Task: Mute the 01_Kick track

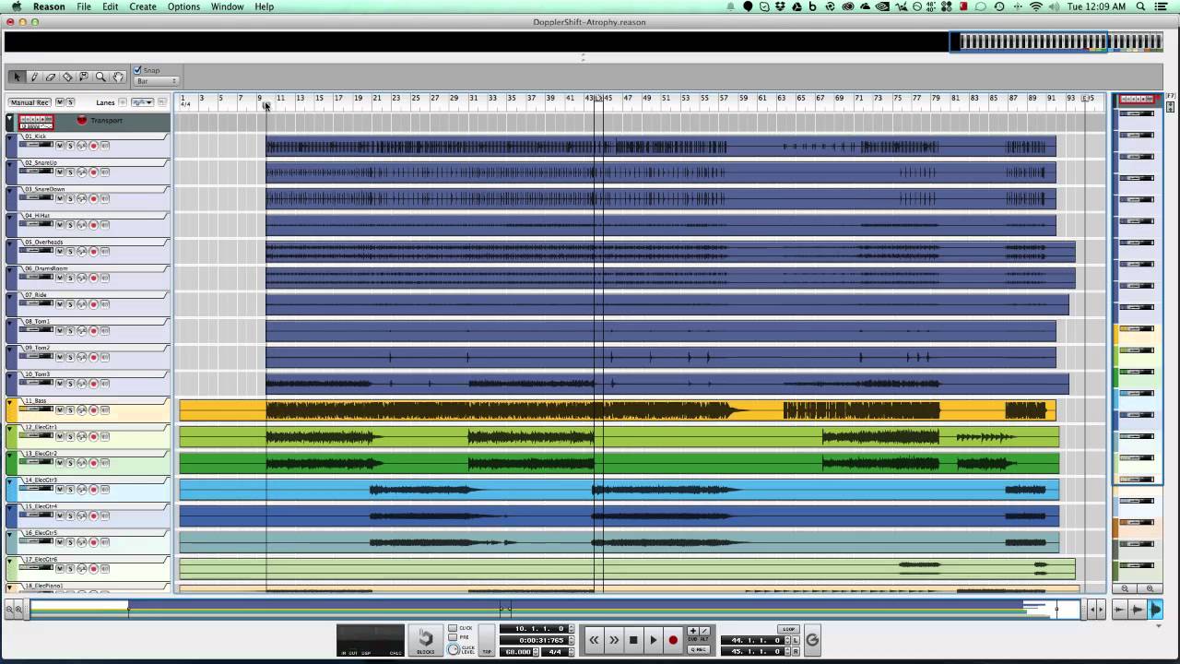Action: (x=60, y=146)
